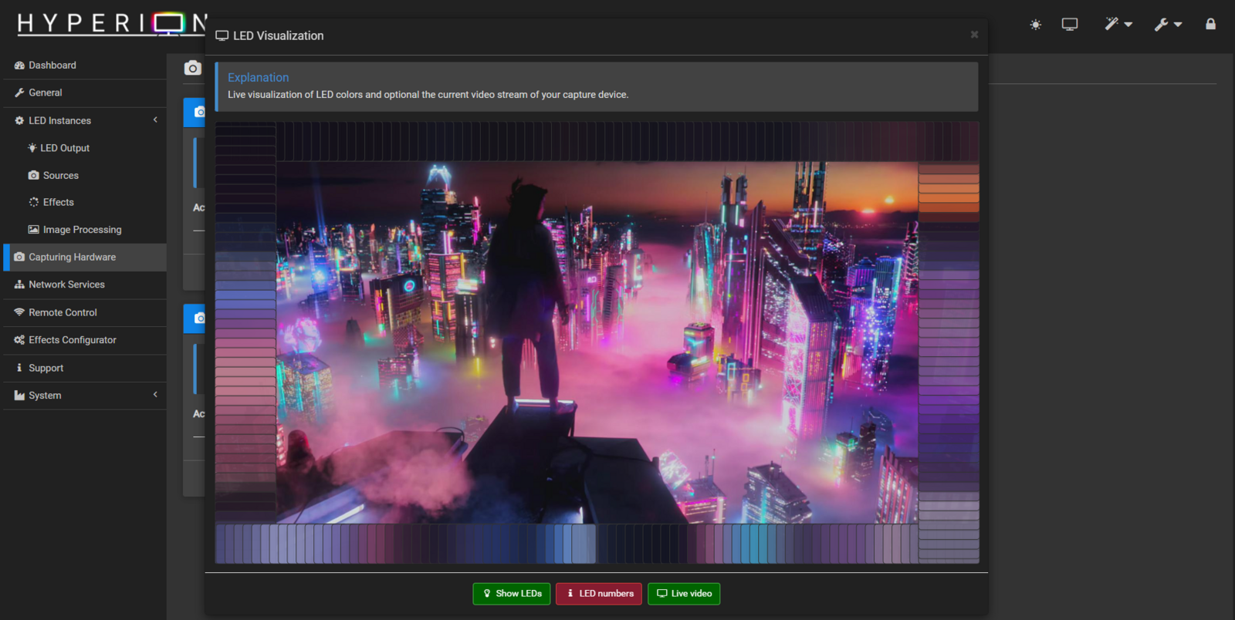
Task: Click the orange LED swatch at top right
Action: (x=948, y=197)
